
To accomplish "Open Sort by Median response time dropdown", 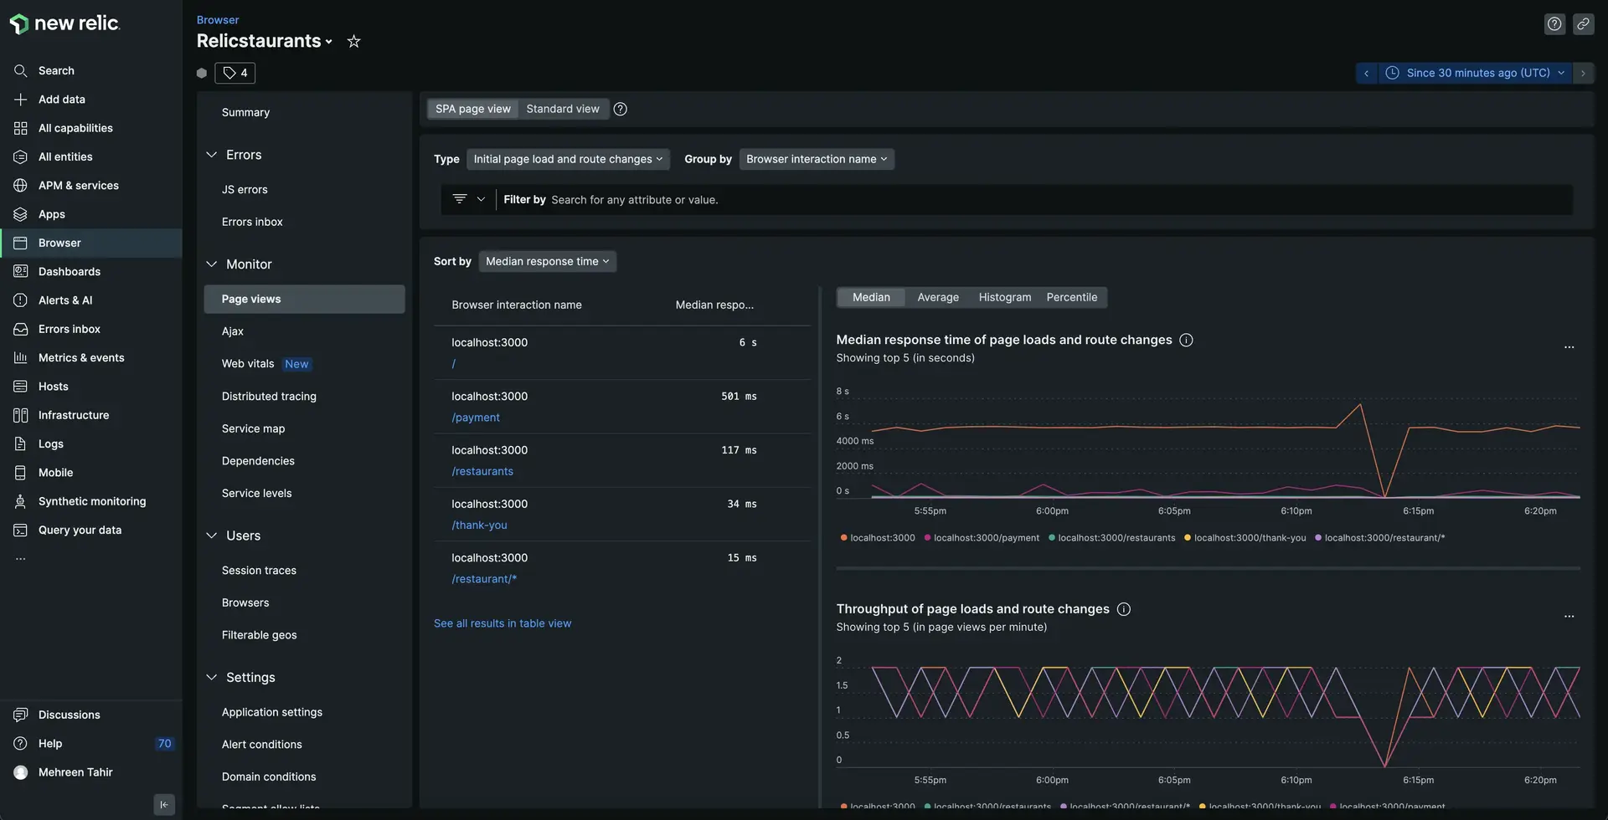I will tap(548, 262).
